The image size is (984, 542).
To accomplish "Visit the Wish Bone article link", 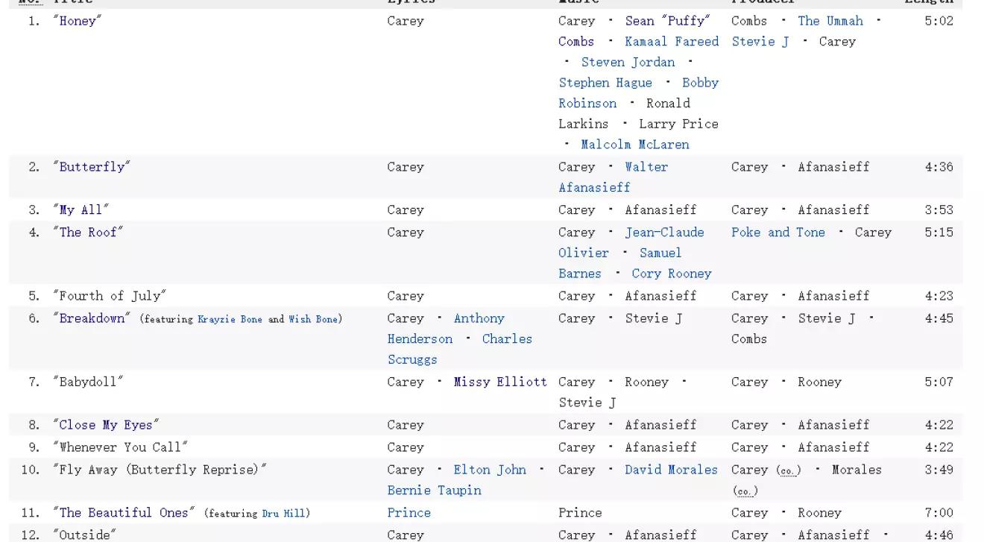I will (x=313, y=319).
